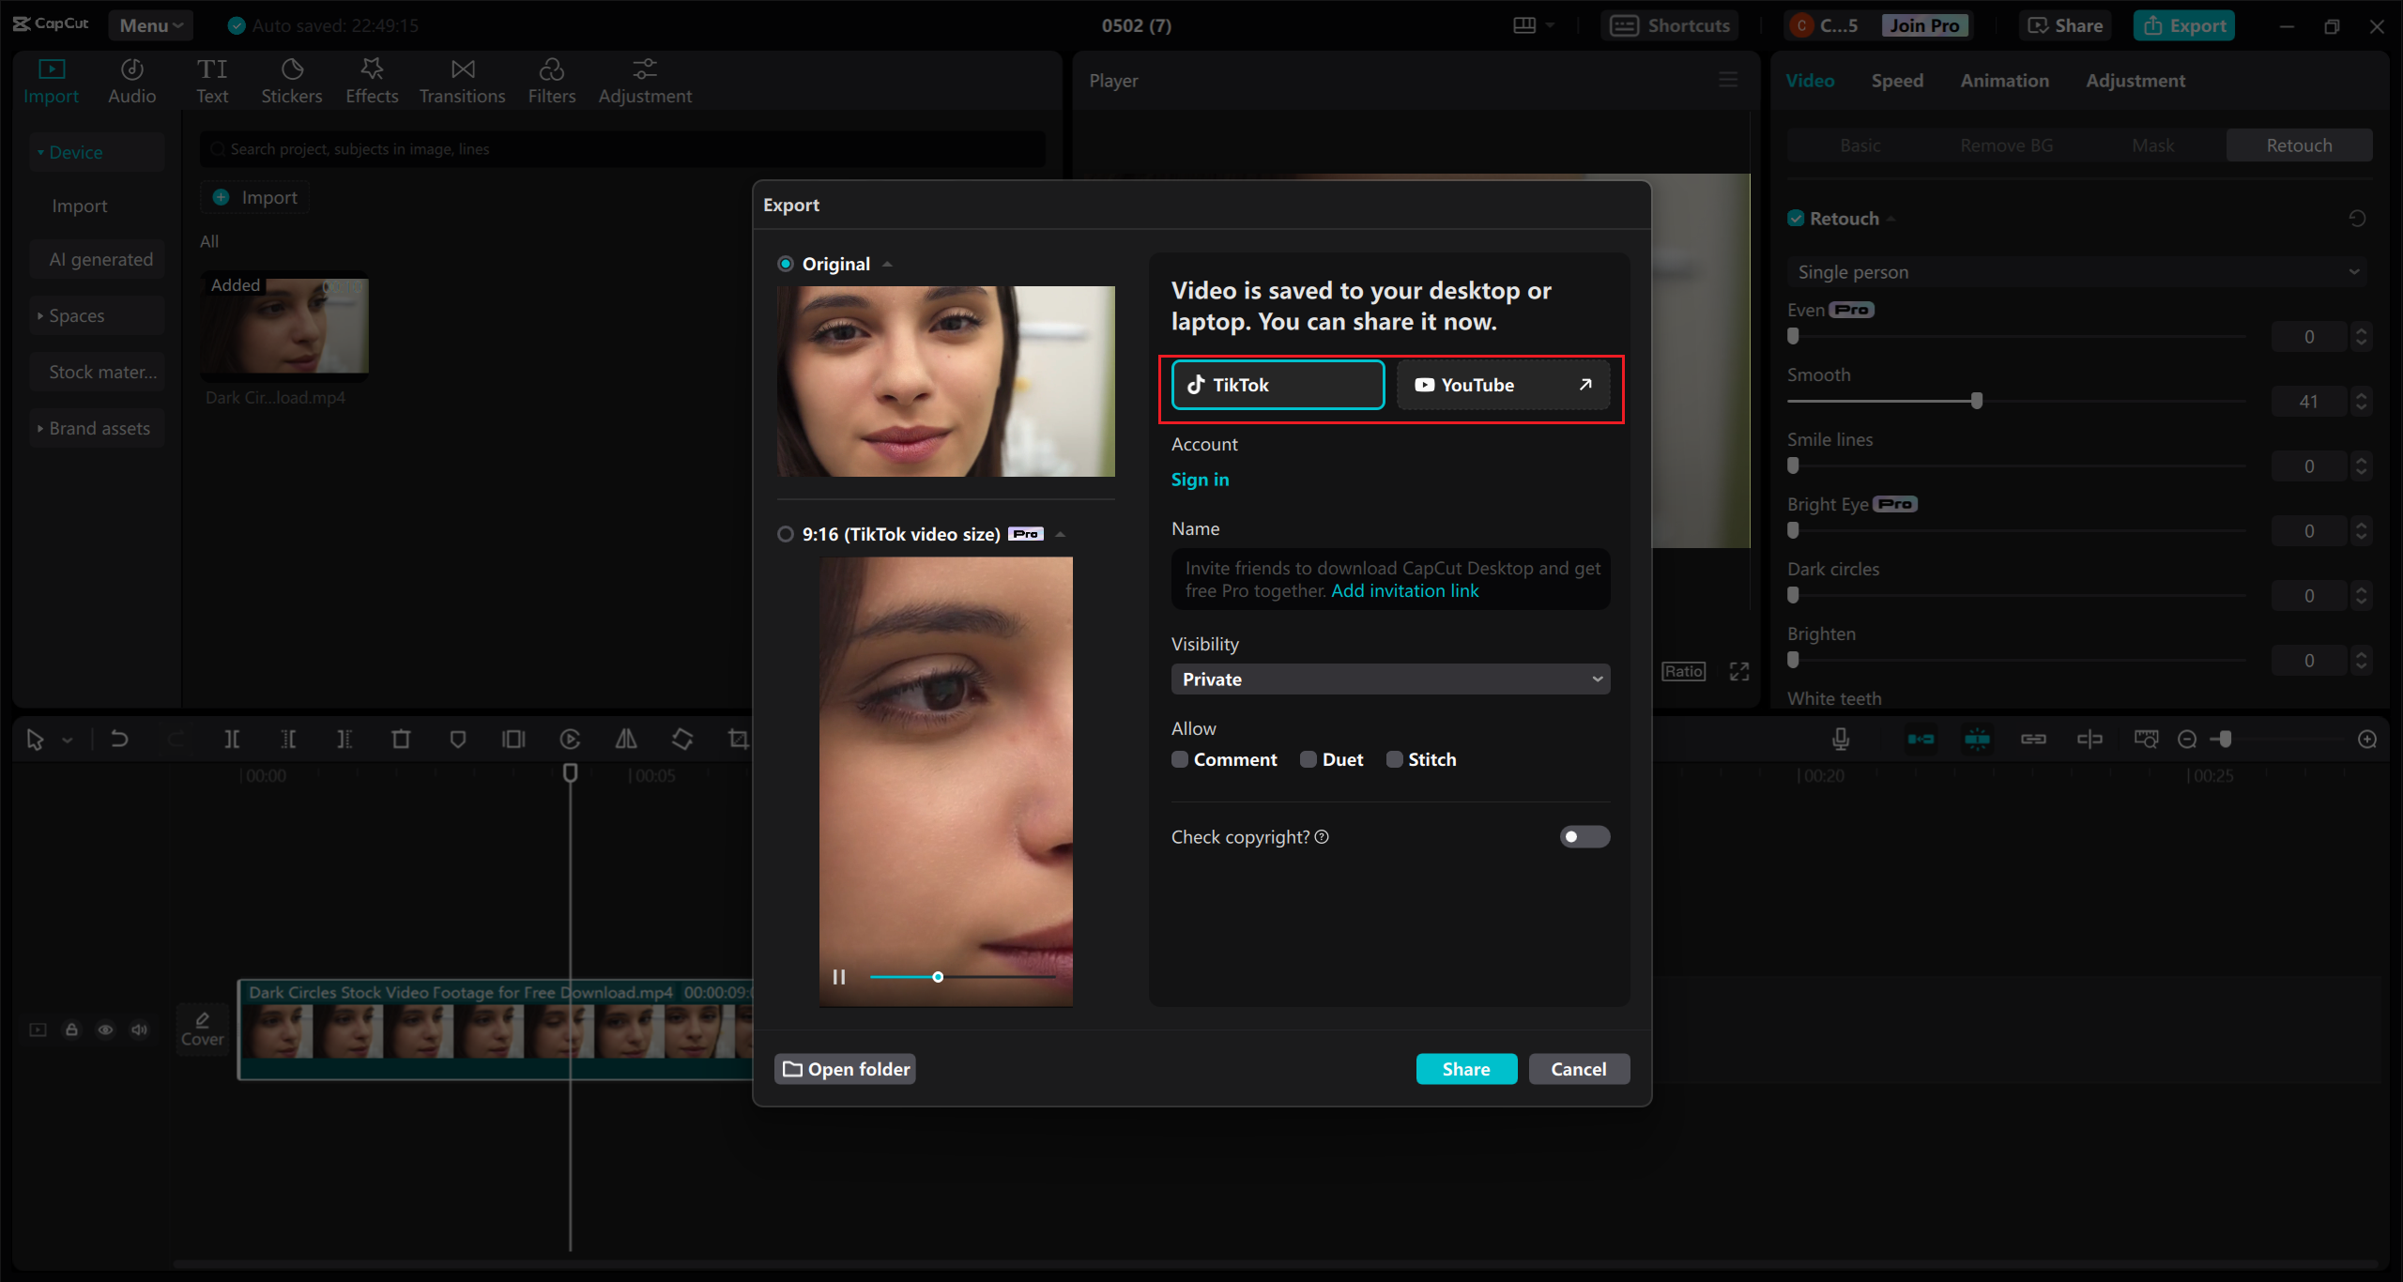Click the undo arrow in timeline toolbar
Screen dimensions: 2403x1282
[119, 740]
